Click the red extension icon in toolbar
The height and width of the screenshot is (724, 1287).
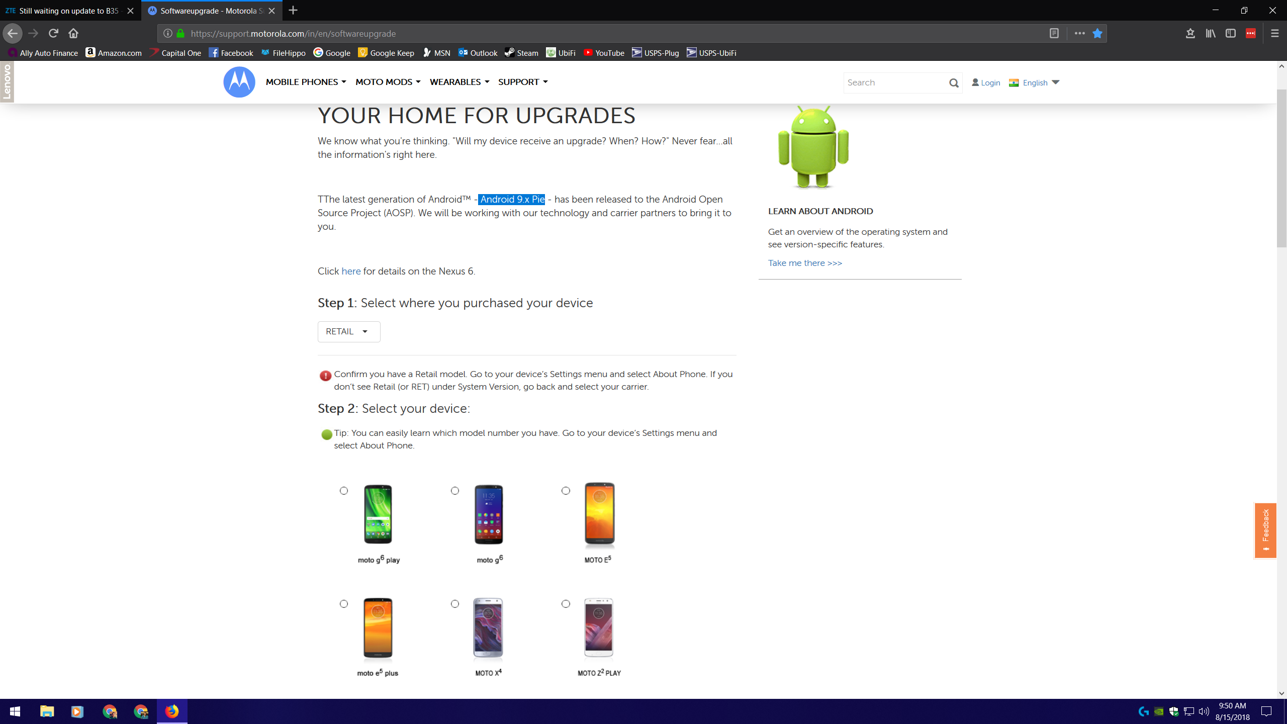pos(1251,33)
